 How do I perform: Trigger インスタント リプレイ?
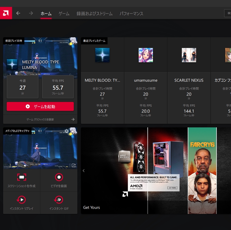(22, 203)
